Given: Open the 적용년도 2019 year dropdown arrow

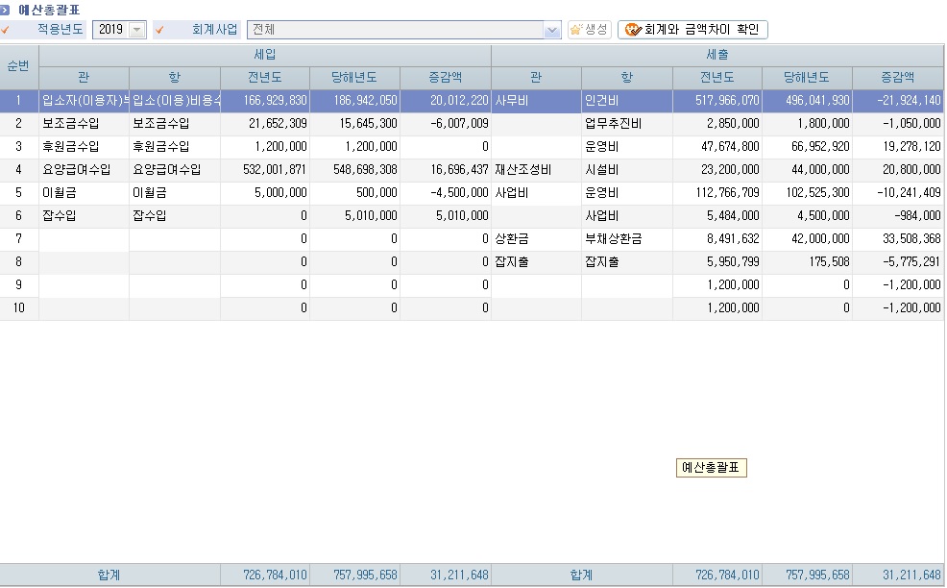Looking at the screenshot, I should pos(137,30).
